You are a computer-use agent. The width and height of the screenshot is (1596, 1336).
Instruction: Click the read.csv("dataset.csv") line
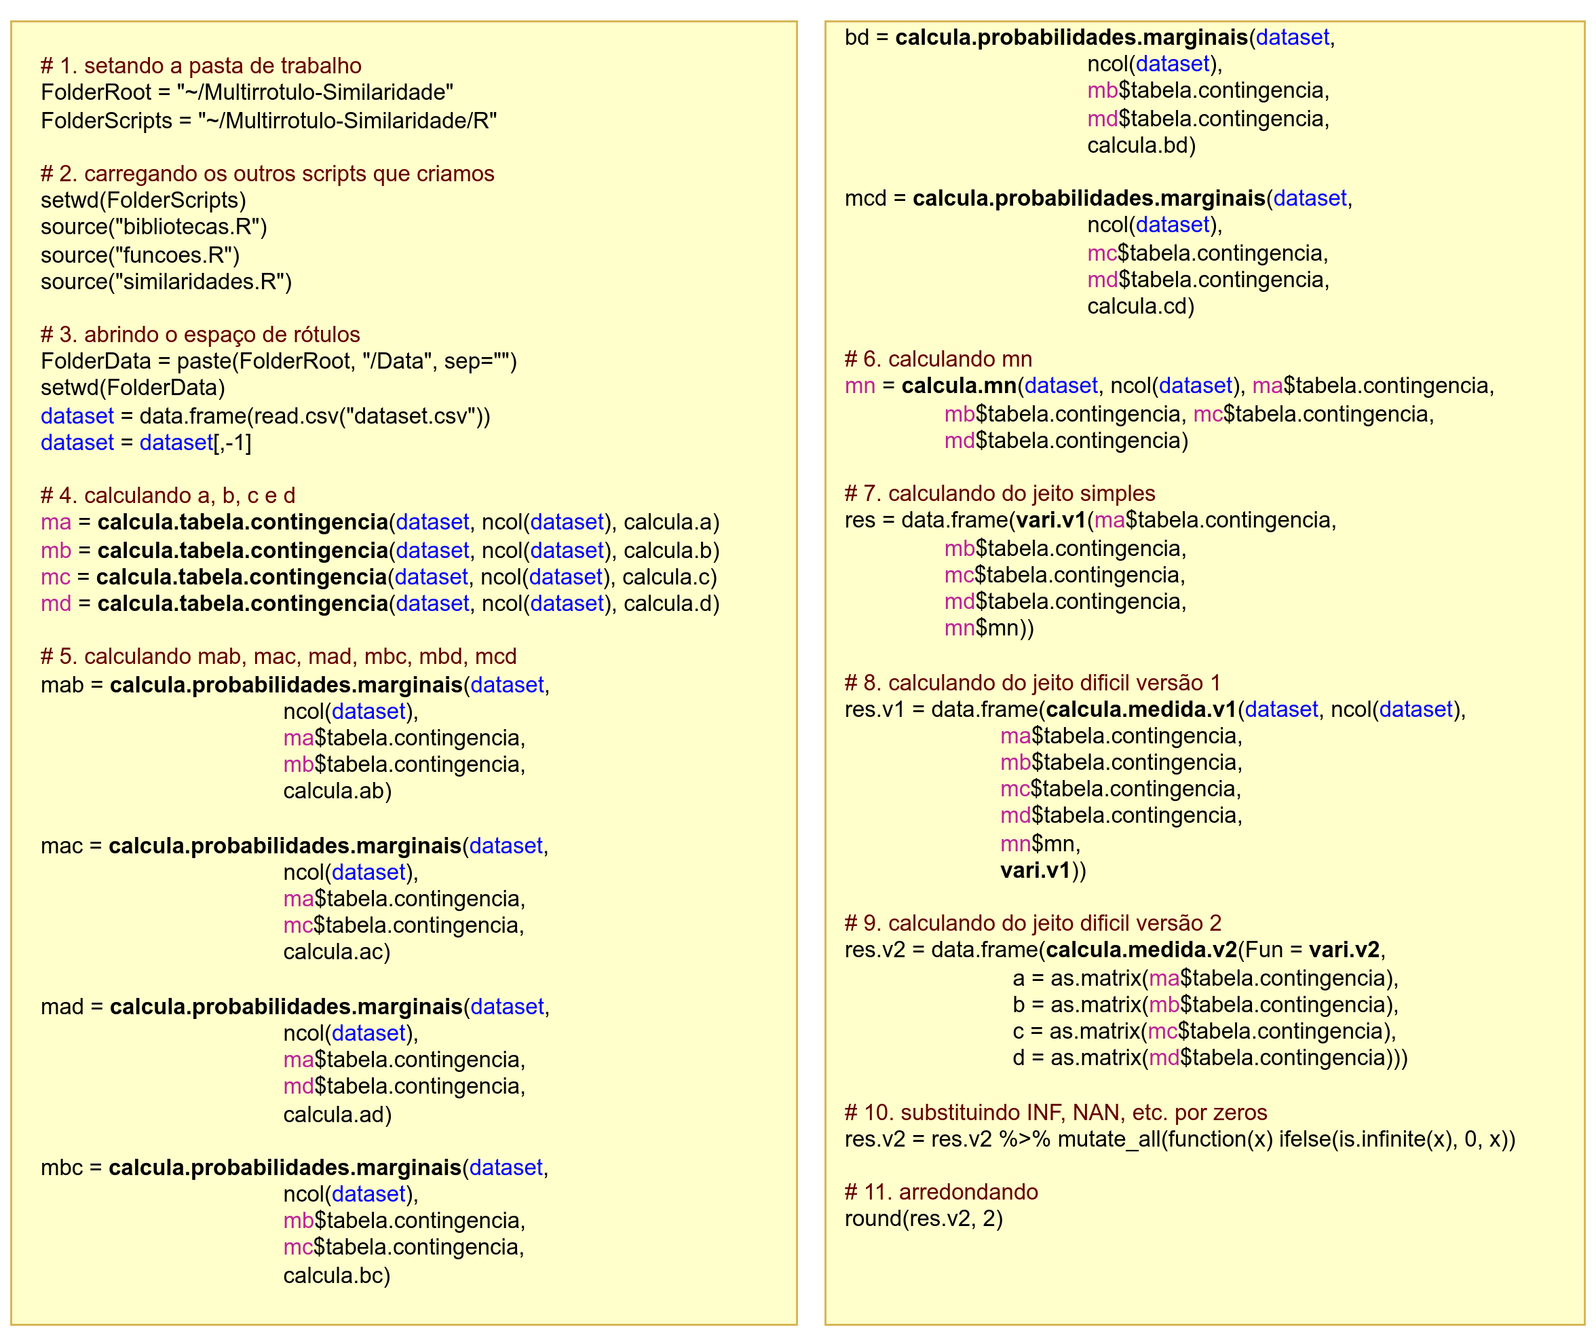click(x=265, y=416)
